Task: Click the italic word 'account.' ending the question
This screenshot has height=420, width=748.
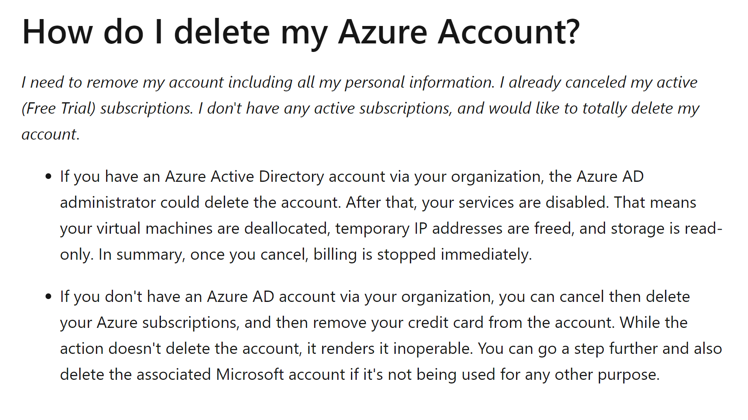Action: pyautogui.click(x=50, y=134)
